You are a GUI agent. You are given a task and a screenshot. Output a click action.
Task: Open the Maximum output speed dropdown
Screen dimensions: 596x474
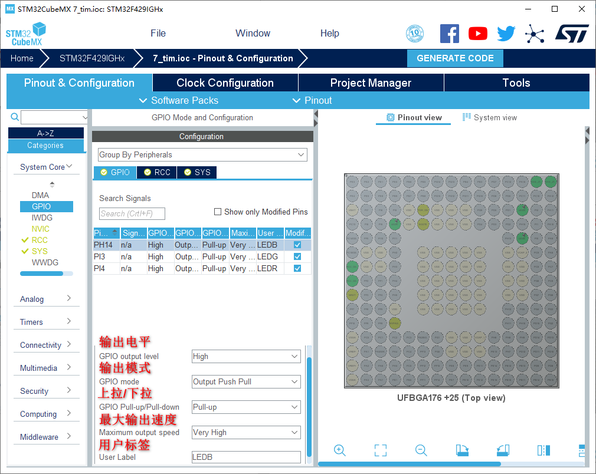coord(246,433)
